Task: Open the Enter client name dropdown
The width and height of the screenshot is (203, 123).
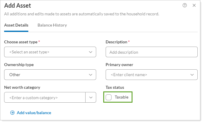Action: [148, 75]
